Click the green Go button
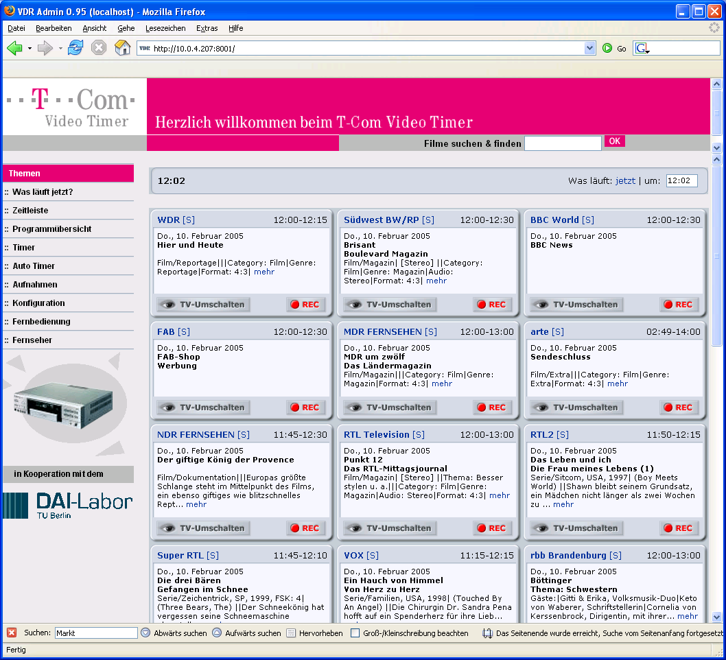 click(x=614, y=48)
